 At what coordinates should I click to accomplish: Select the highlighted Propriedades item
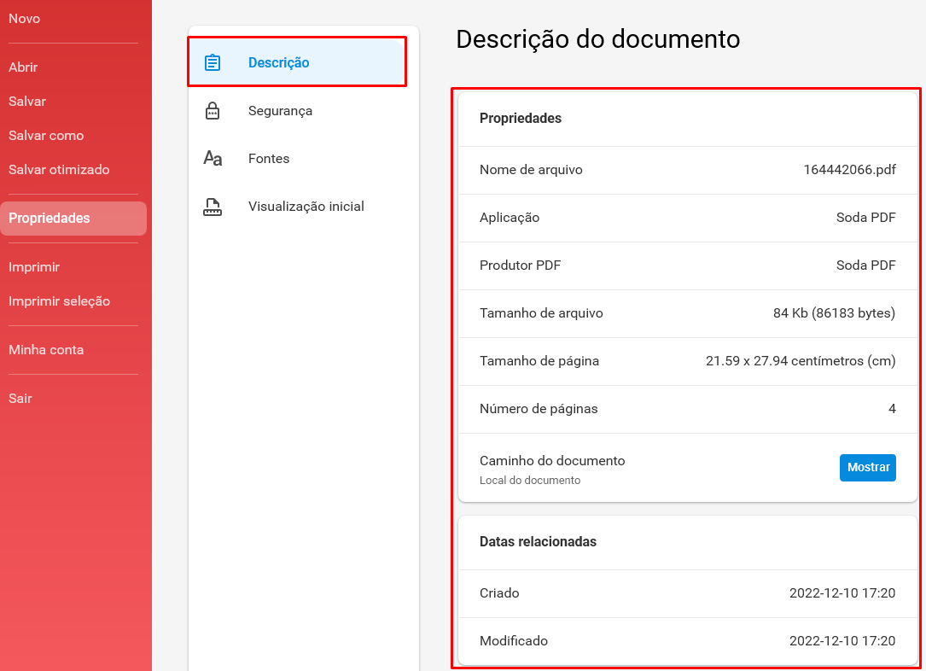[73, 219]
